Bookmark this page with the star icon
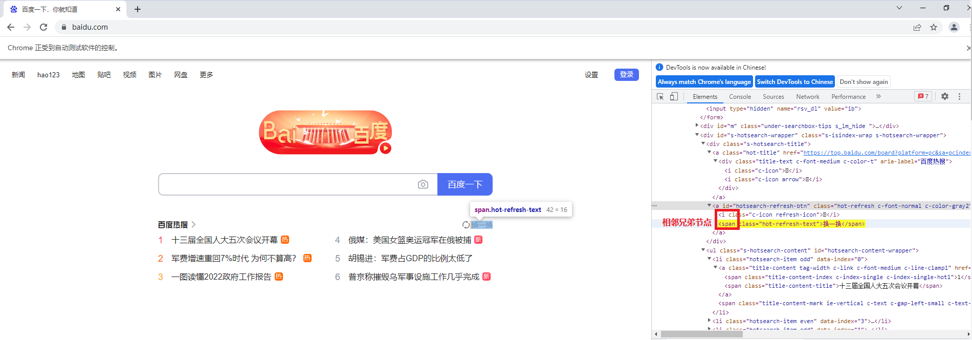The height and width of the screenshot is (340, 972). coord(934,27)
